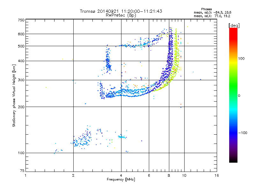Image resolution: width=255 pixels, height=191 pixels.
Task: Click the 'mean, sd,X: 77.0, 19.2' line
Action: pos(212,16)
